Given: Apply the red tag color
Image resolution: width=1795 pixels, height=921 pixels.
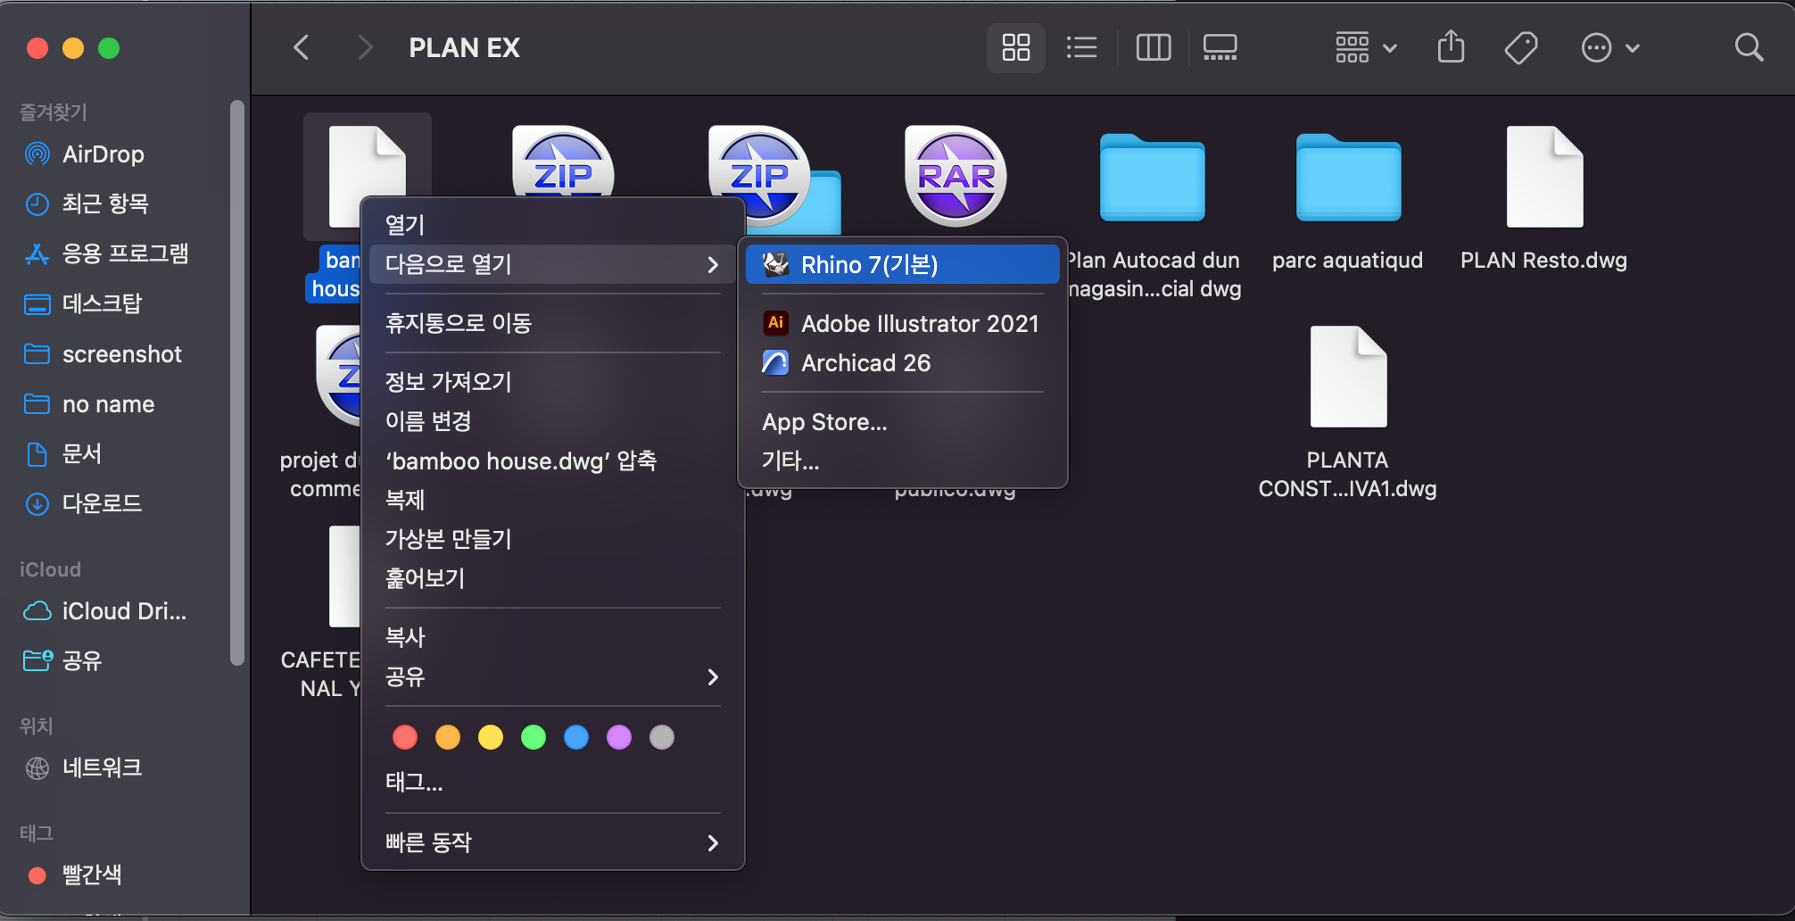Looking at the screenshot, I should [405, 737].
